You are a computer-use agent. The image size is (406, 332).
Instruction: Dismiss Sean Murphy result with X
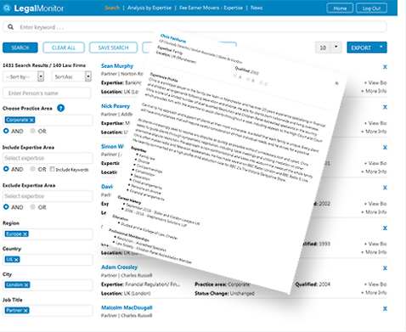pyautogui.click(x=385, y=67)
